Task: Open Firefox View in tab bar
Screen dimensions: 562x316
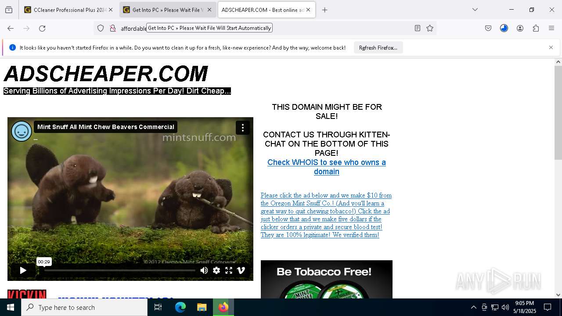Action: tap(9, 10)
